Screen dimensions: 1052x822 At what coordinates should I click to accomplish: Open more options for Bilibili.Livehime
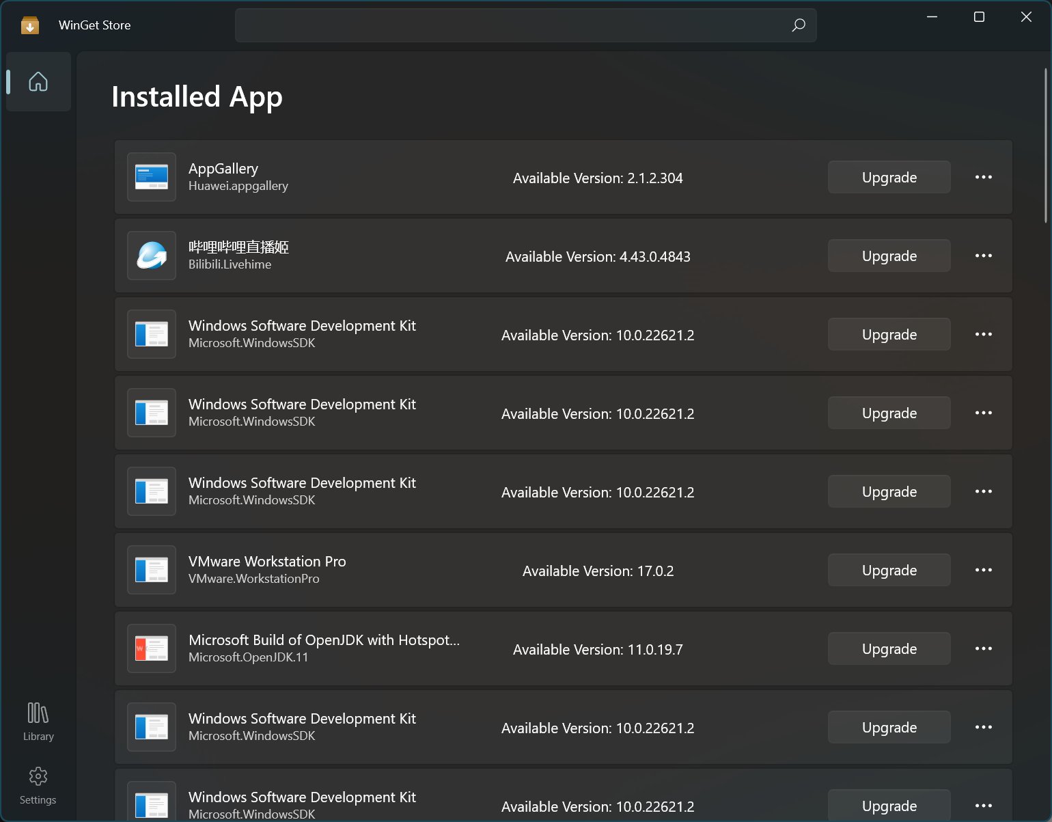point(983,256)
